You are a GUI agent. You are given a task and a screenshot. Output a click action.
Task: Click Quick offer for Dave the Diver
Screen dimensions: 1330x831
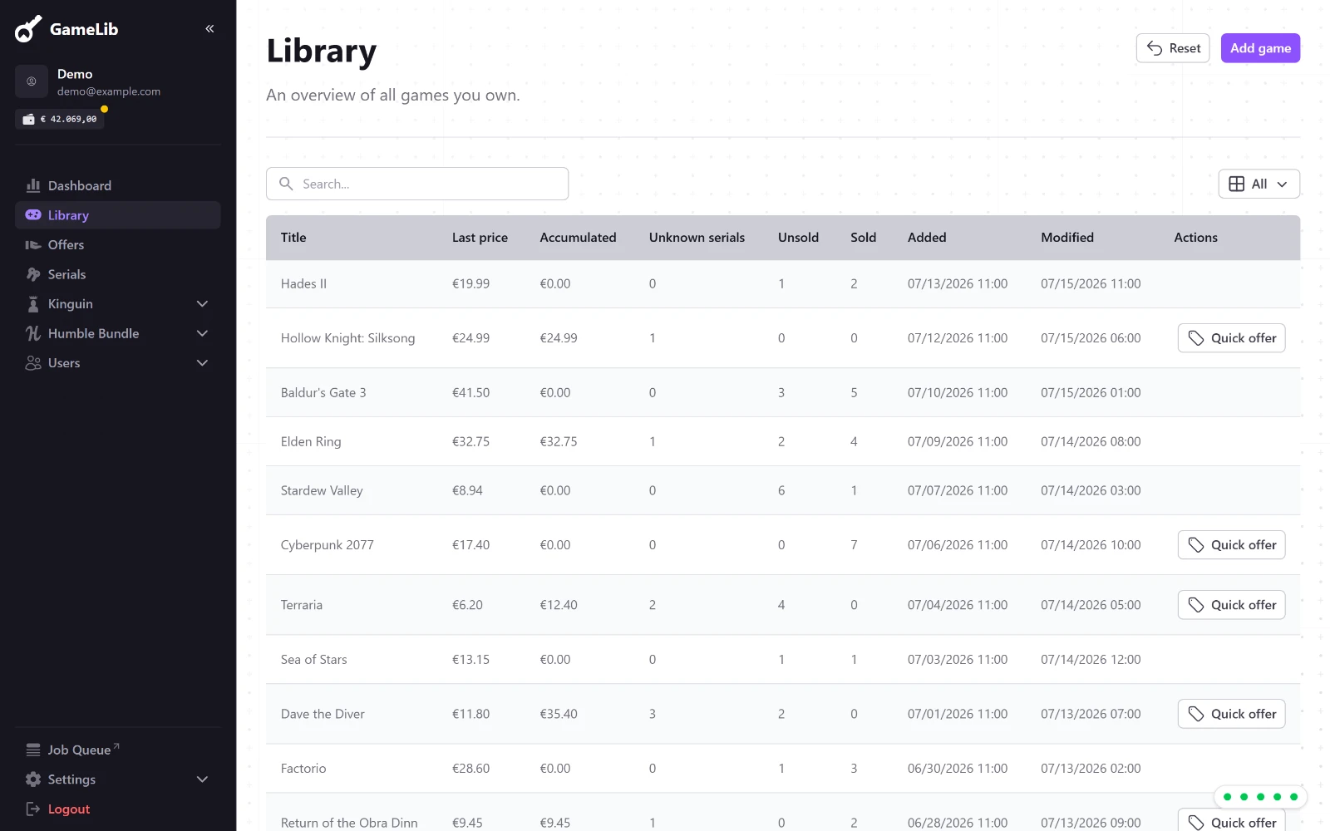pos(1231,714)
